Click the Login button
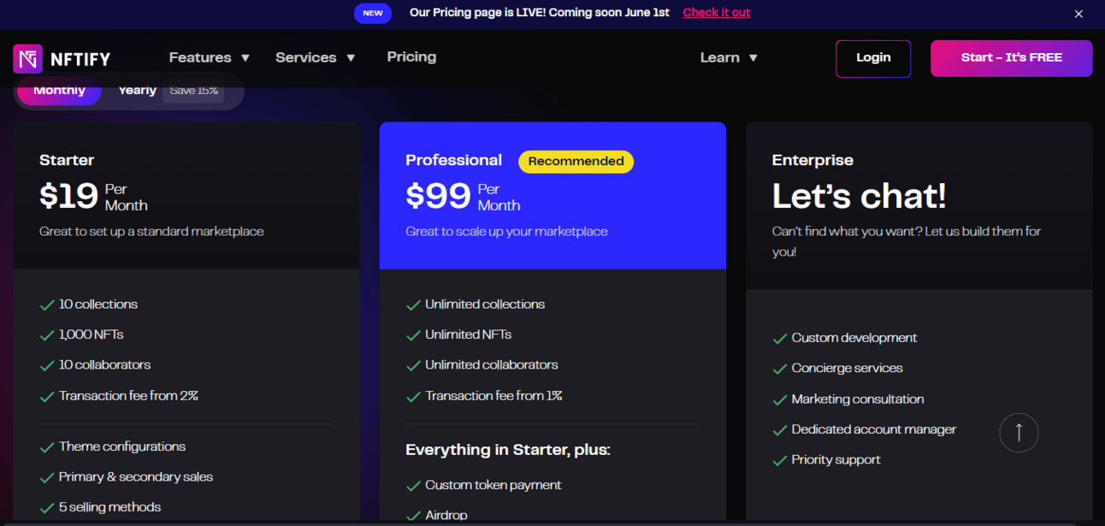This screenshot has height=526, width=1105. point(873,58)
